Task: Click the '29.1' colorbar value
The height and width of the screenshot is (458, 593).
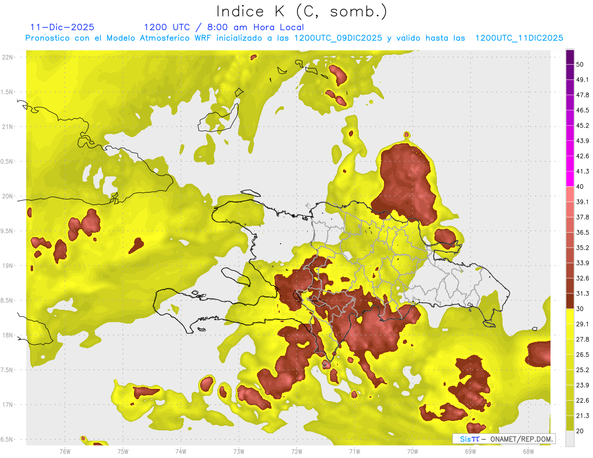Action: (583, 324)
